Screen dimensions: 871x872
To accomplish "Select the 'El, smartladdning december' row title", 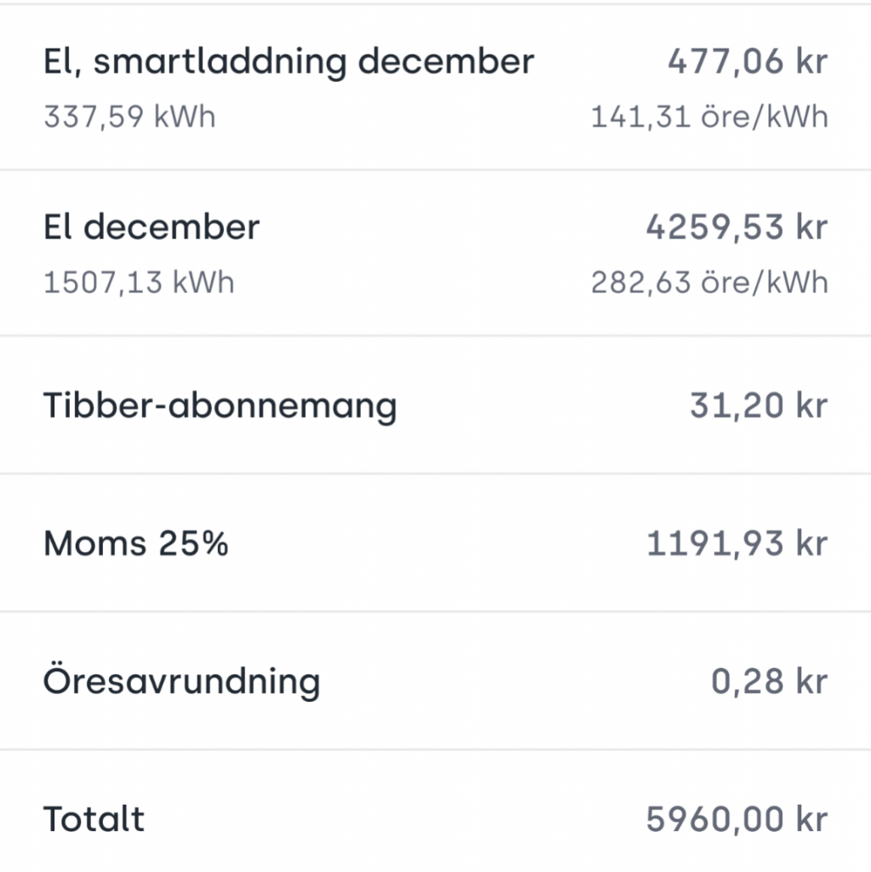I will pyautogui.click(x=289, y=61).
